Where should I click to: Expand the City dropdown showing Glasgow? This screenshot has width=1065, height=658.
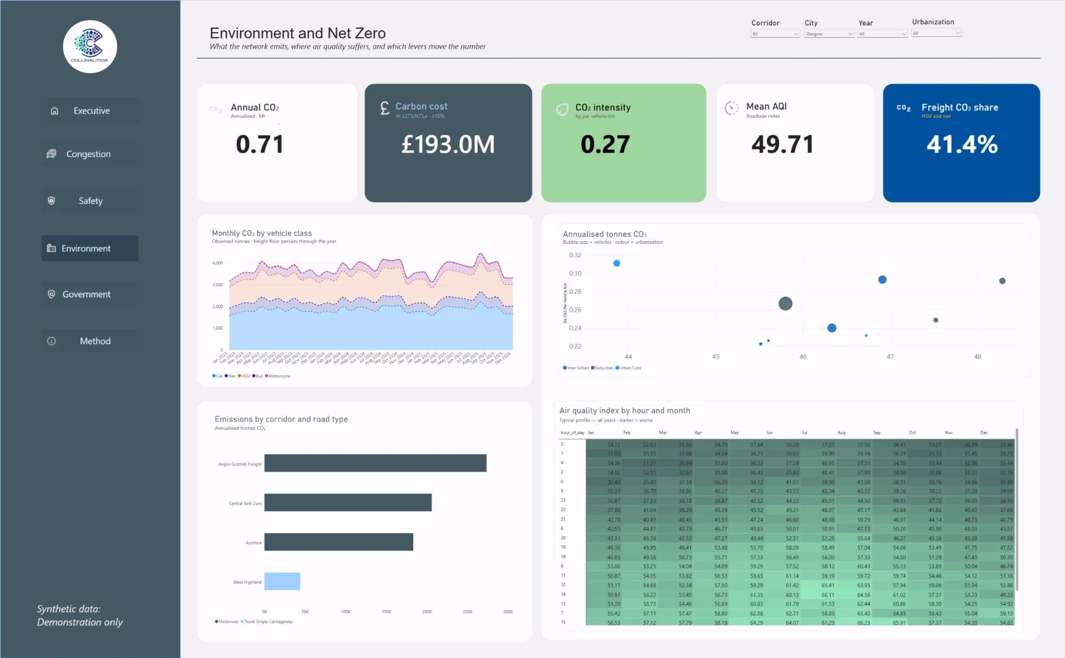pos(829,34)
